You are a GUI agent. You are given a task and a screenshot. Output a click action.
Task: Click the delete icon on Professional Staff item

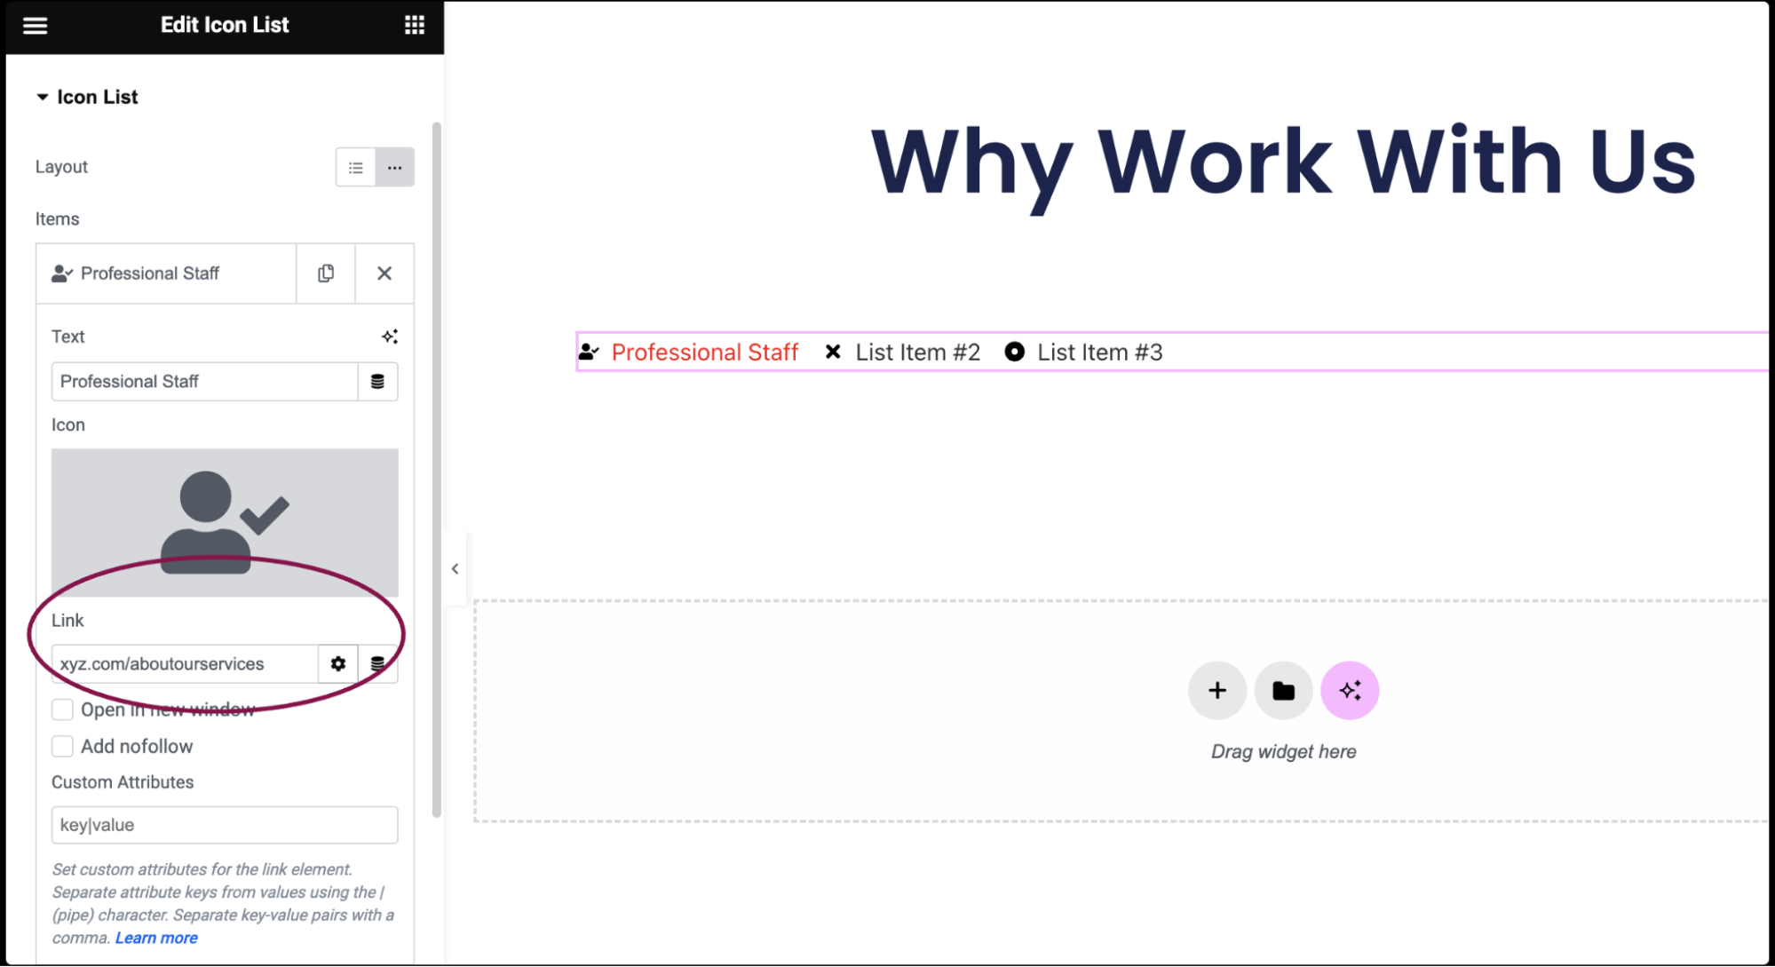tap(384, 273)
